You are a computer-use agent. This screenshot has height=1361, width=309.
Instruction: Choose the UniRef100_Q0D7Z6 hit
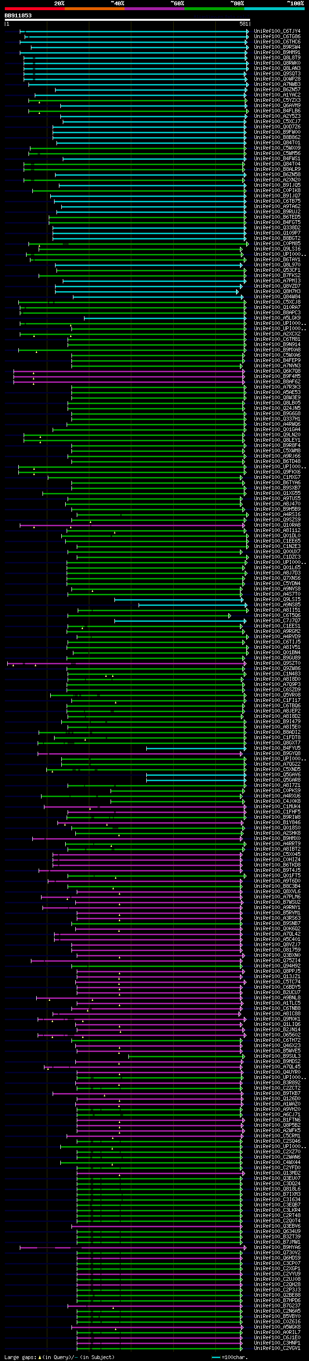click(277, 126)
